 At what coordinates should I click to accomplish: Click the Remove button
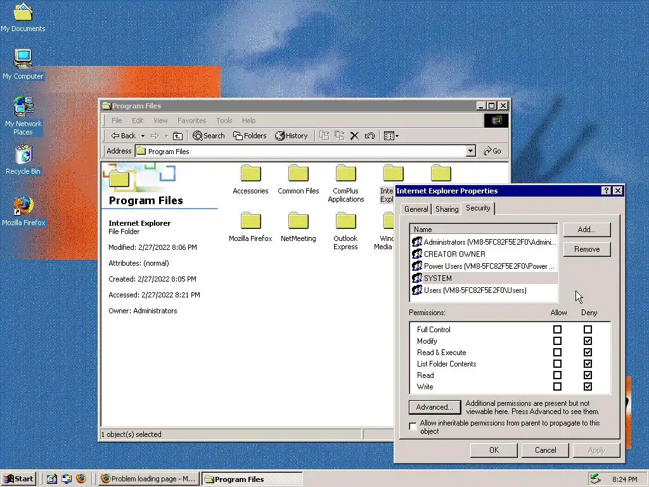(x=586, y=249)
